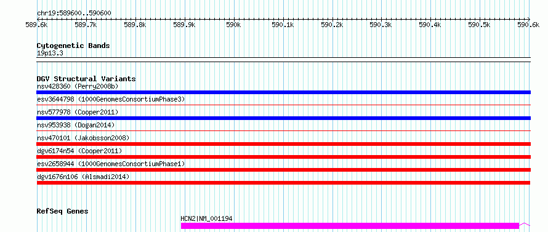
Task: Select variant label dgv1676n106 (Alsmadi2014)
Action: tap(83, 177)
